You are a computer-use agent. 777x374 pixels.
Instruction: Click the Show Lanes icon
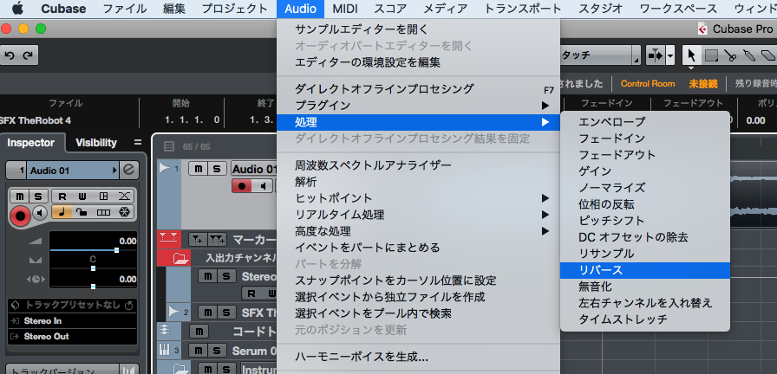click(103, 212)
